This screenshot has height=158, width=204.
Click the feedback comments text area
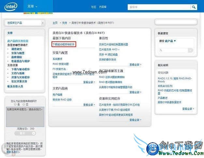[x=25, y=117]
